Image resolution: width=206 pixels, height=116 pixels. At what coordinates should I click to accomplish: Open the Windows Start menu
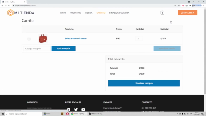[x=3, y=114]
